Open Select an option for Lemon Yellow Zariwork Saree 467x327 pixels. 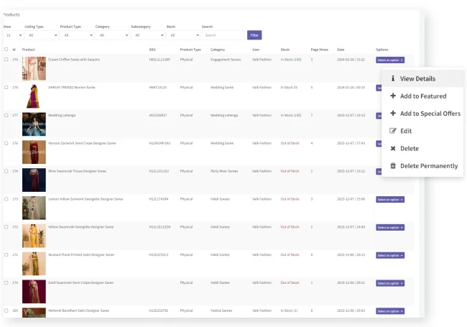click(390, 200)
